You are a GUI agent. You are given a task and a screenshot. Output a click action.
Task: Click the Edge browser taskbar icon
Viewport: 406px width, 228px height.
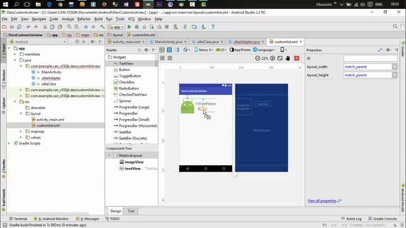point(49,4)
